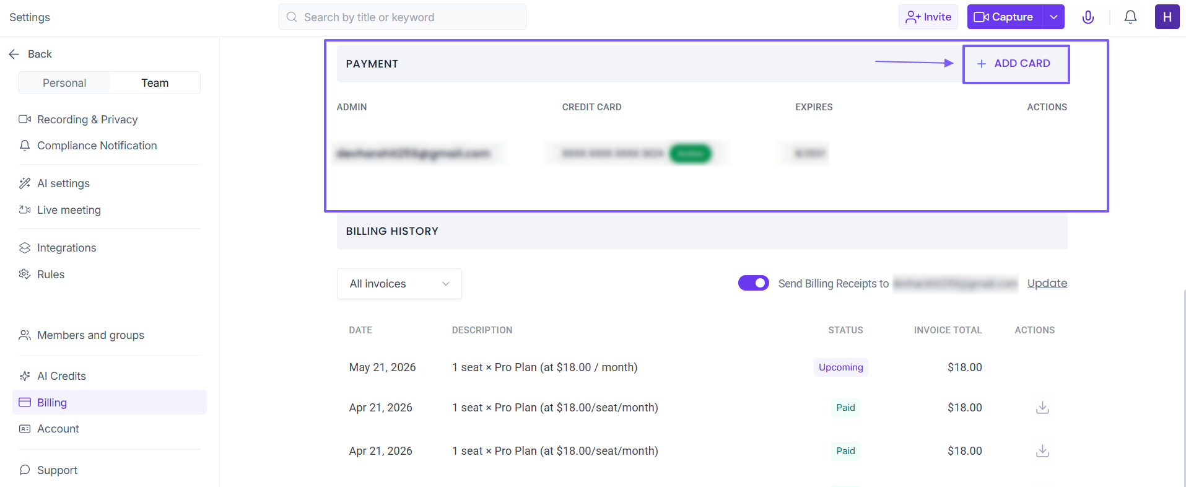Click the Back arrow icon
Screen dimensions: 1186x487
(14, 55)
